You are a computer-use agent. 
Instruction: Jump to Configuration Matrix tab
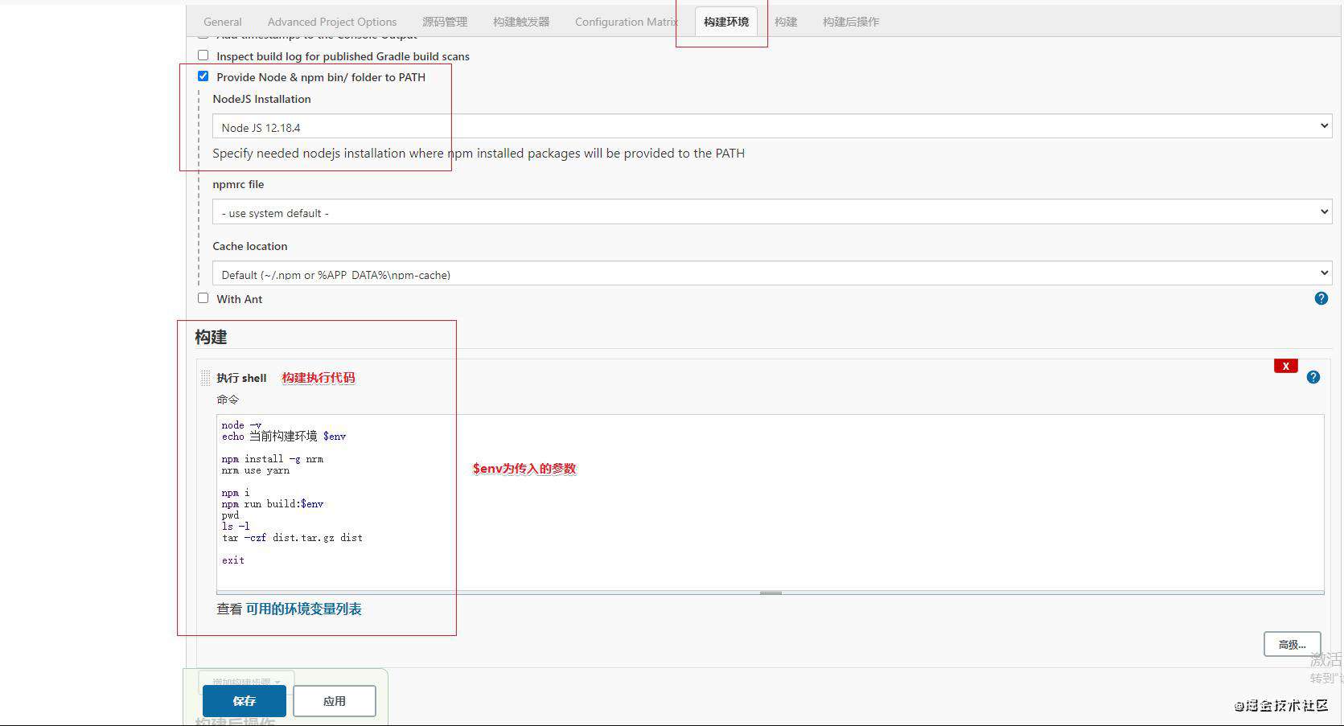(626, 22)
